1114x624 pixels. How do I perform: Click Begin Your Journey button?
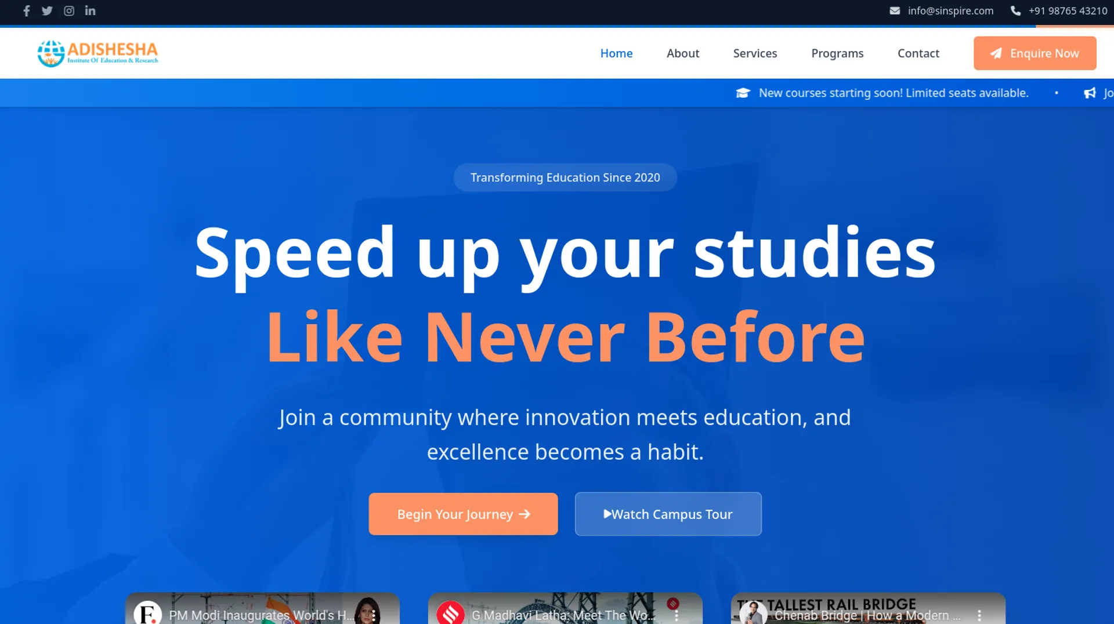point(463,514)
